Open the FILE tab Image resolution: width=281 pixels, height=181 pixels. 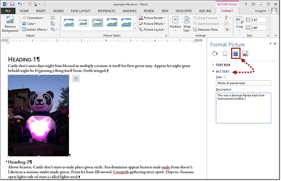pyautogui.click(x=8, y=11)
